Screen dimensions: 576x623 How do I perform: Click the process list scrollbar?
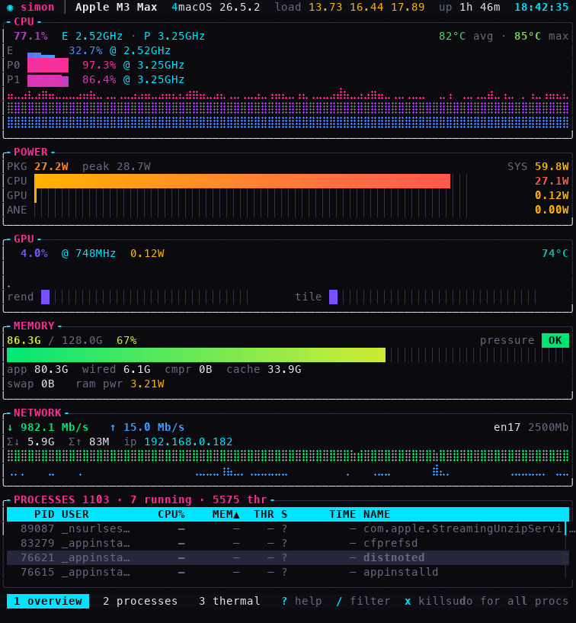565,551
